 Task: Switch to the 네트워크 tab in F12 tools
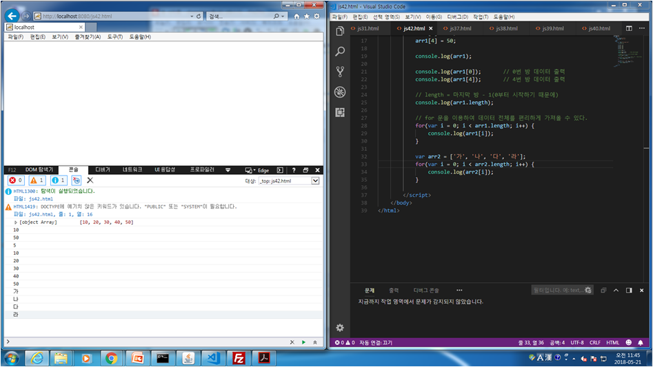click(x=132, y=169)
